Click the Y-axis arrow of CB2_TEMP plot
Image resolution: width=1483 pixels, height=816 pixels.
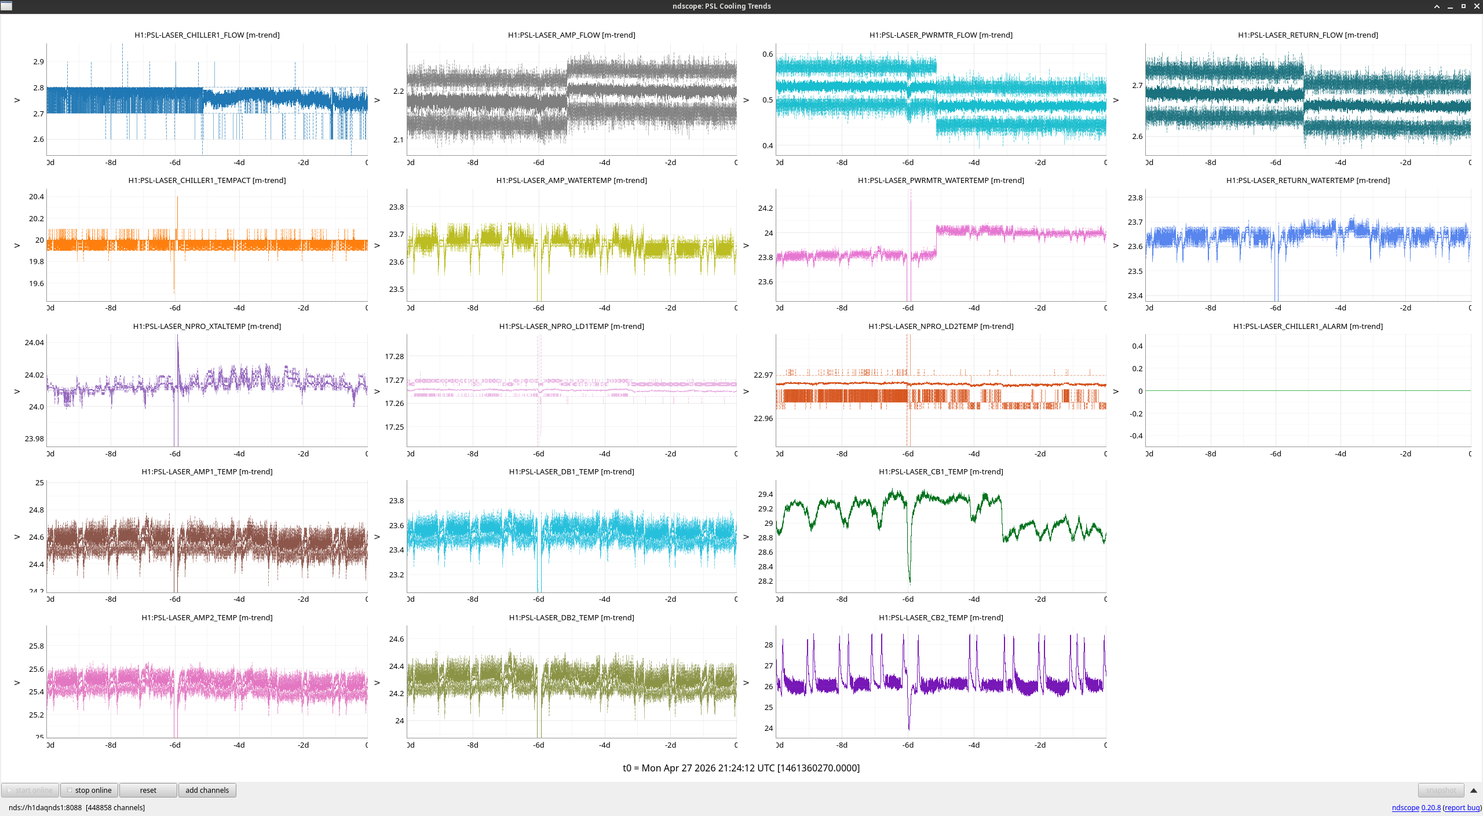click(x=746, y=683)
